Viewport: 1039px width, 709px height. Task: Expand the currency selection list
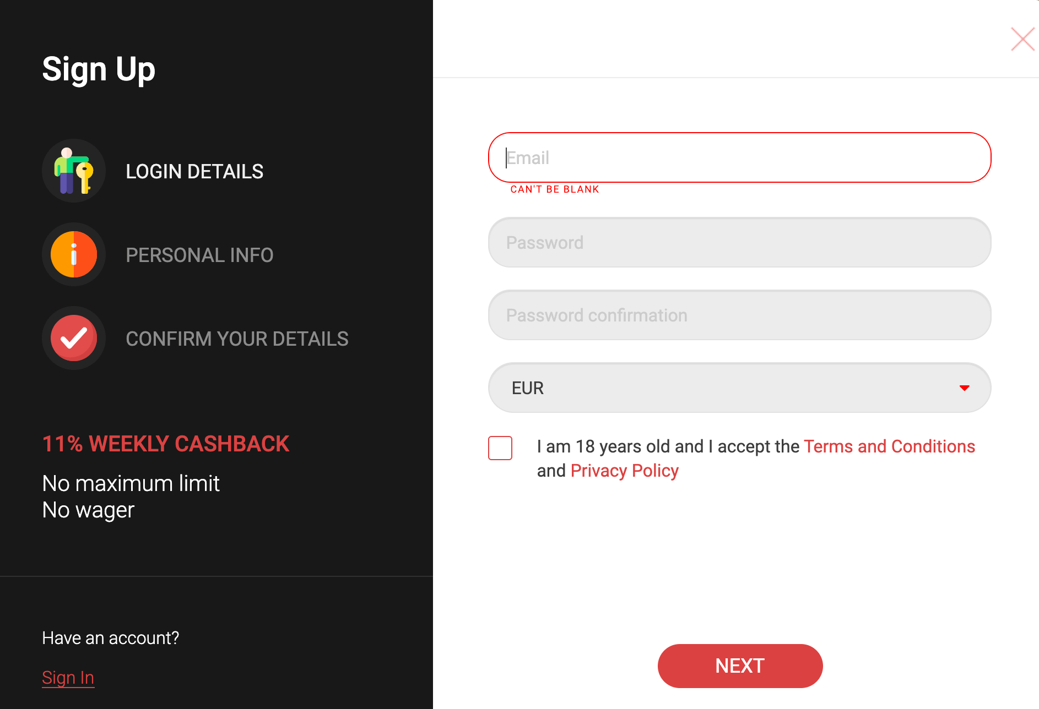pos(739,388)
